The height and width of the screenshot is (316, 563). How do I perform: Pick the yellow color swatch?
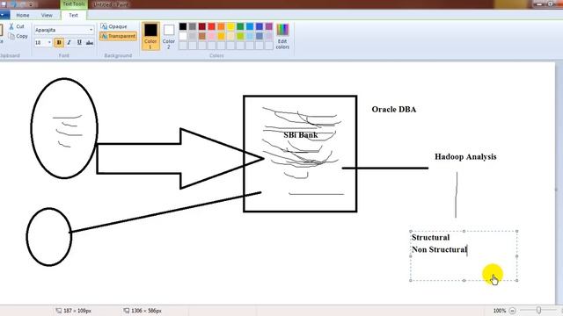230,26
